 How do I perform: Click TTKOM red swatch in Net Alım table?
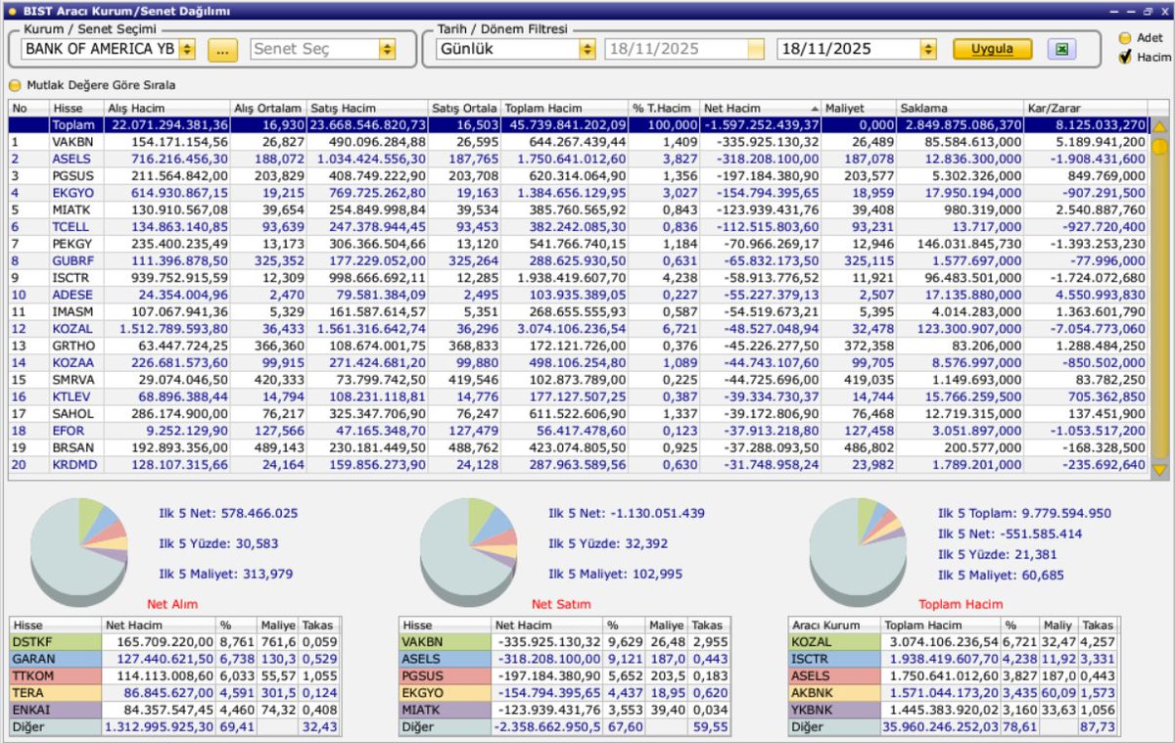(55, 675)
